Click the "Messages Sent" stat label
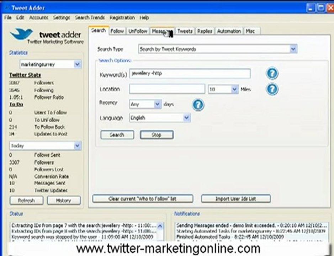The height and width of the screenshot is (256, 334). coord(50,183)
